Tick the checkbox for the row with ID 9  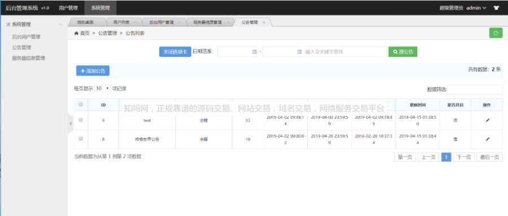point(81,119)
